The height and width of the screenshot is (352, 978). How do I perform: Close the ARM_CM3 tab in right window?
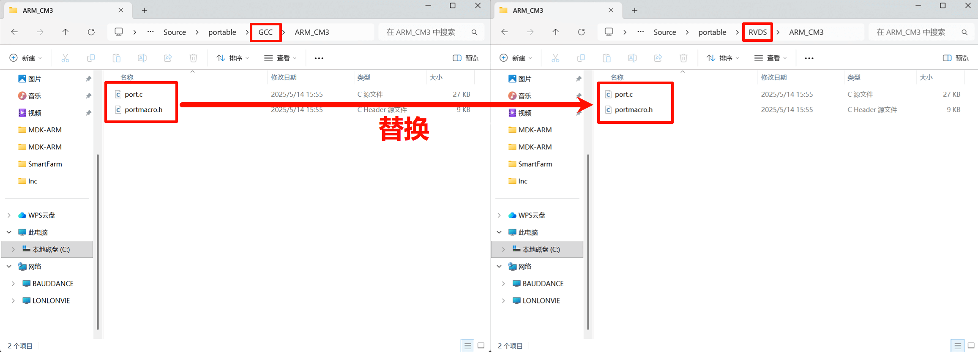tap(611, 10)
